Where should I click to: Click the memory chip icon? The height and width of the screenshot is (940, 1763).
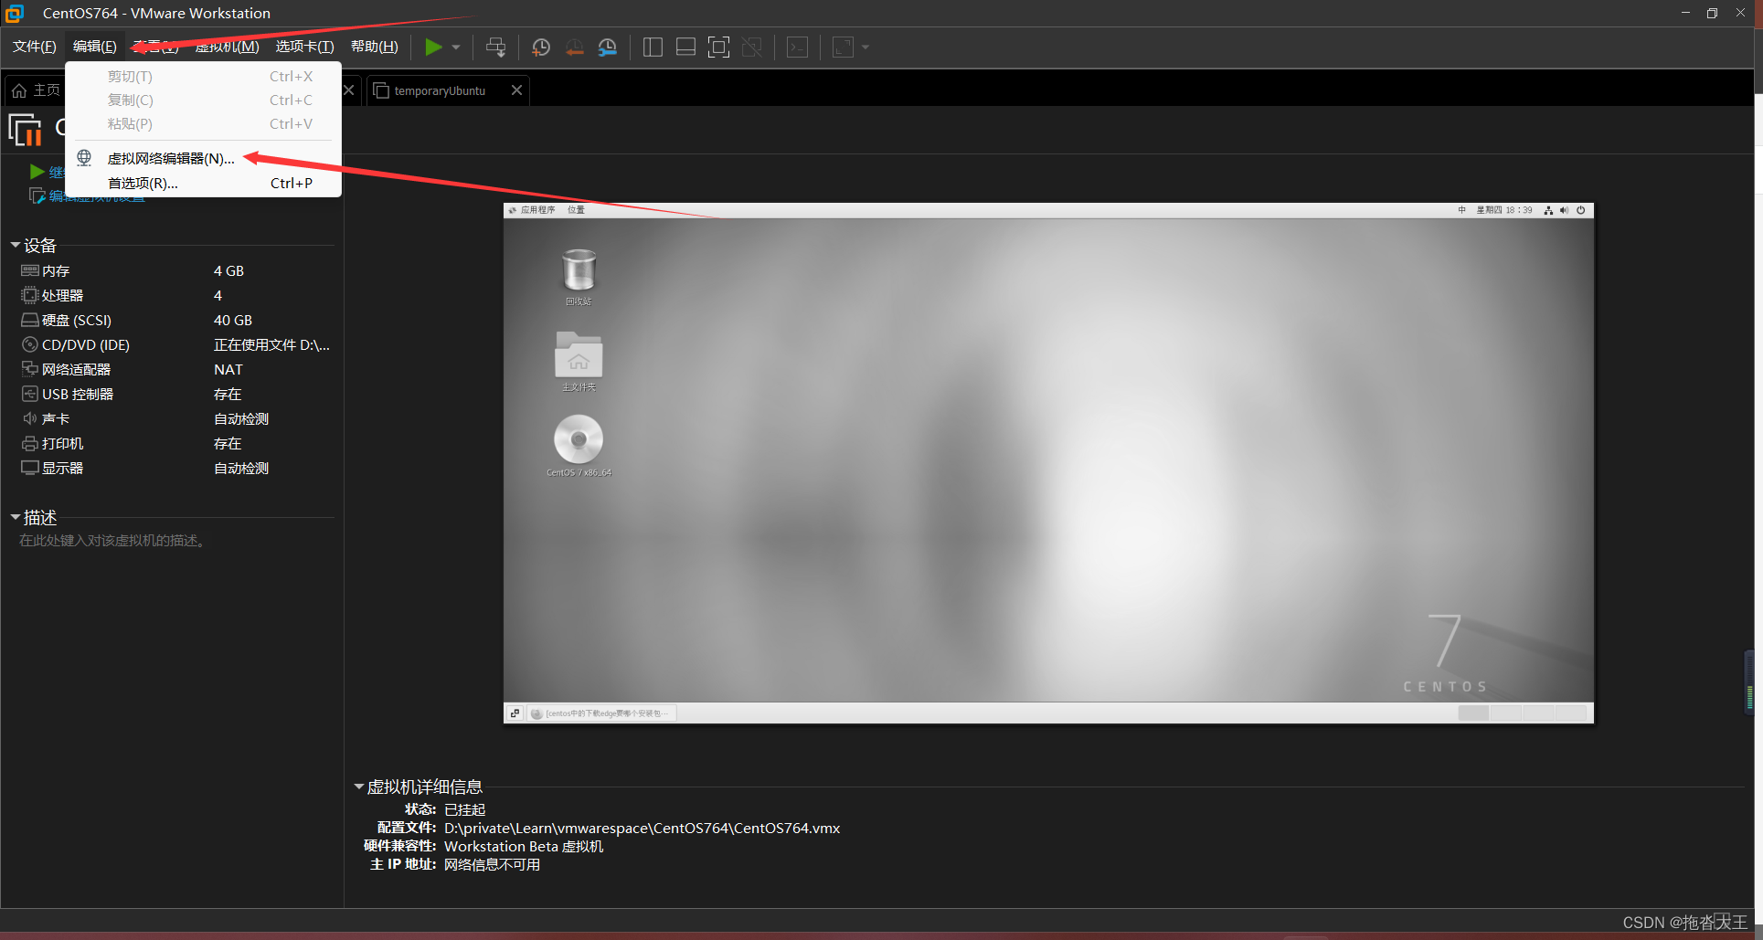pyautogui.click(x=29, y=270)
